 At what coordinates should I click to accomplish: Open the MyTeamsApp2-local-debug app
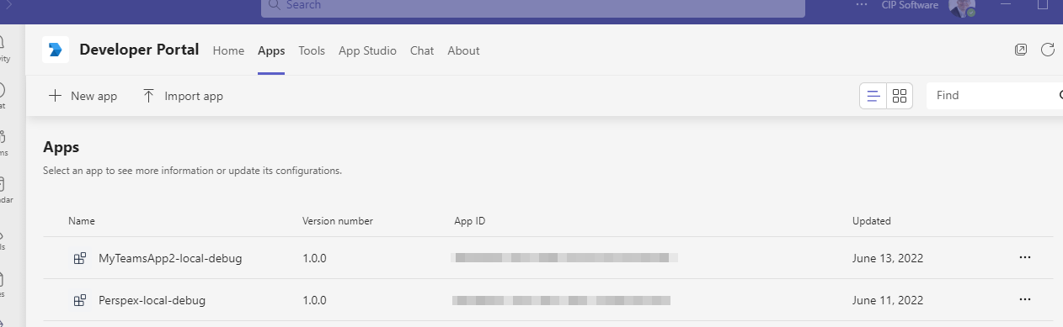(x=170, y=258)
